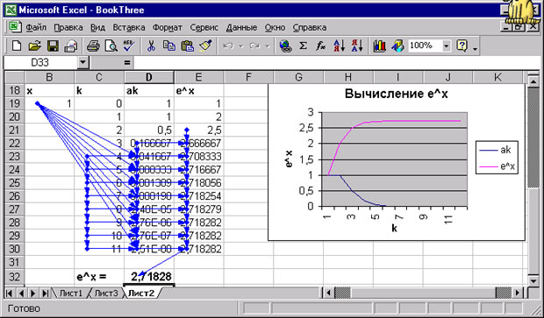Open the Данные menu

[x=241, y=27]
